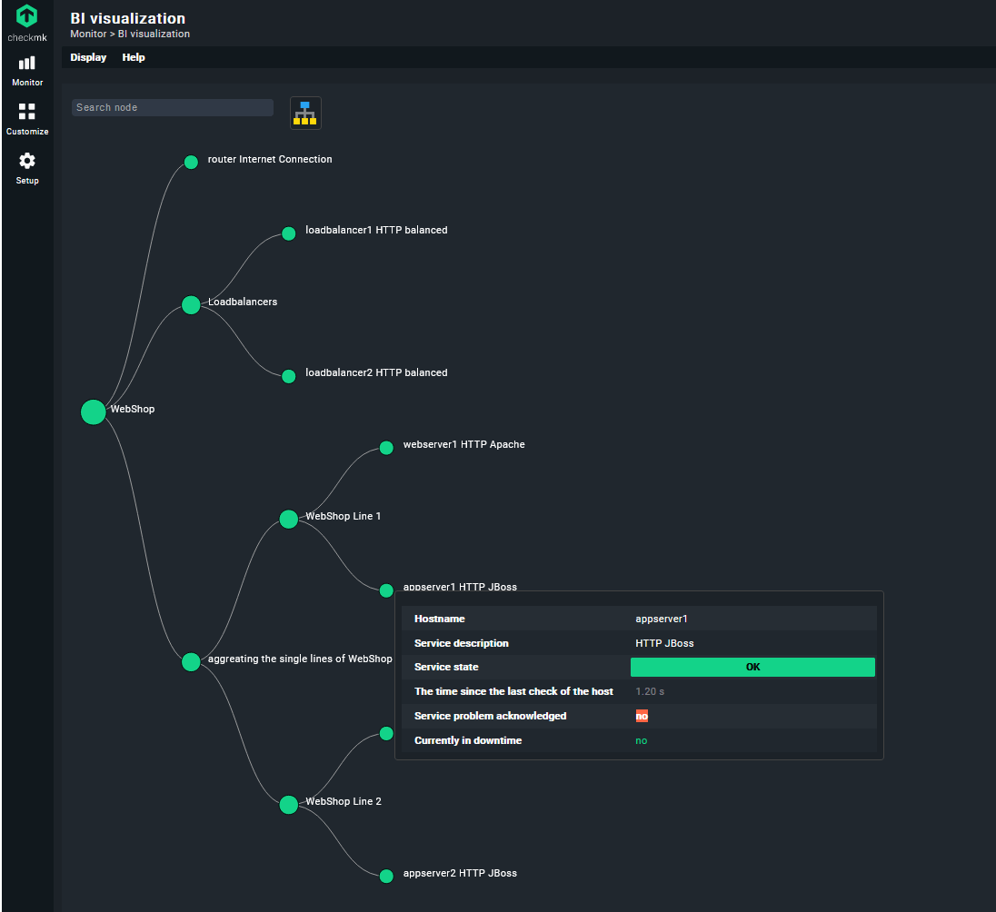Viewport: 996px width, 912px height.
Task: Click the WebShop Line 2 label
Action: (344, 801)
